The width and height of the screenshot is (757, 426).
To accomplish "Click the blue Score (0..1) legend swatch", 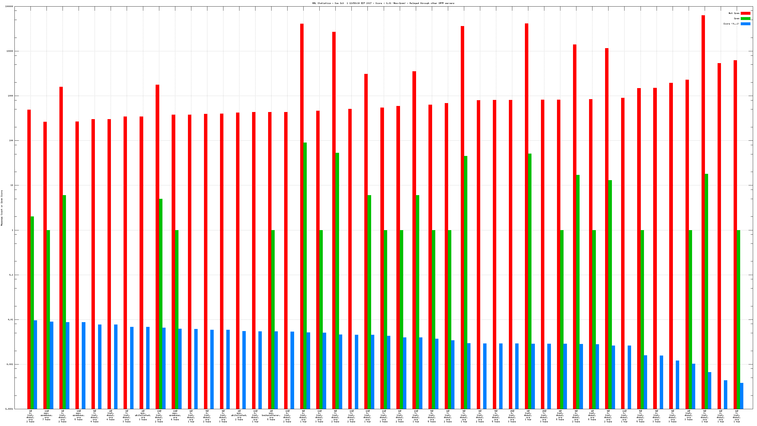I will click(745, 24).
